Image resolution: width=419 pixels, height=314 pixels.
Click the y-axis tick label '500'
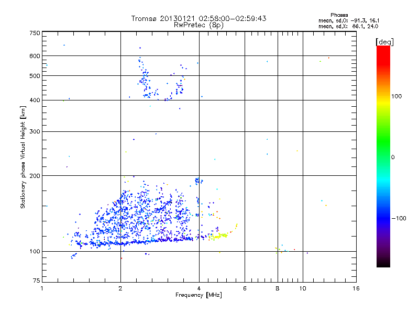tap(35, 76)
